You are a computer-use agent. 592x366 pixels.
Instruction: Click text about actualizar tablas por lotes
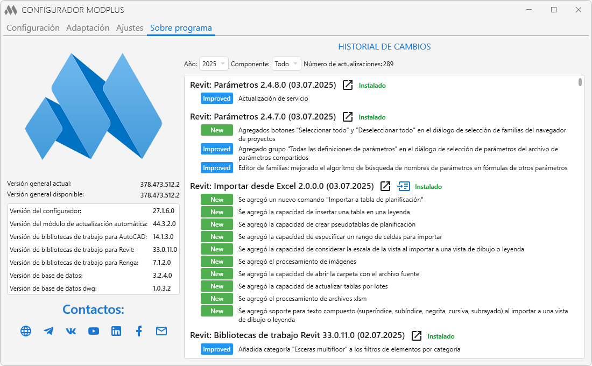tap(313, 286)
